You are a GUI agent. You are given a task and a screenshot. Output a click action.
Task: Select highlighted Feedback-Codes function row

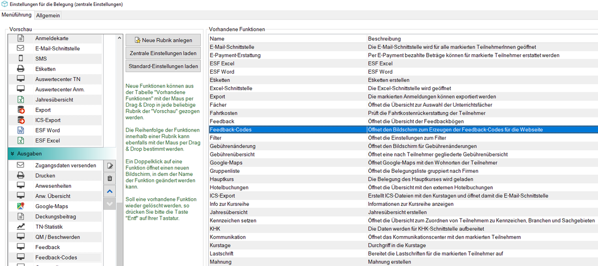pyautogui.click(x=403, y=130)
